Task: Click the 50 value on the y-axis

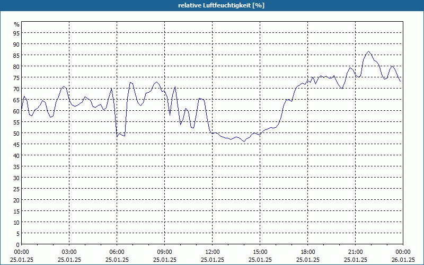Action: (16, 133)
